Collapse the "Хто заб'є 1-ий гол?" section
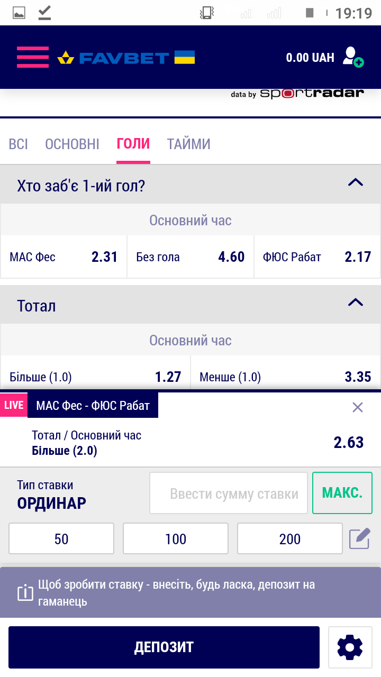381x677 pixels. click(x=355, y=183)
